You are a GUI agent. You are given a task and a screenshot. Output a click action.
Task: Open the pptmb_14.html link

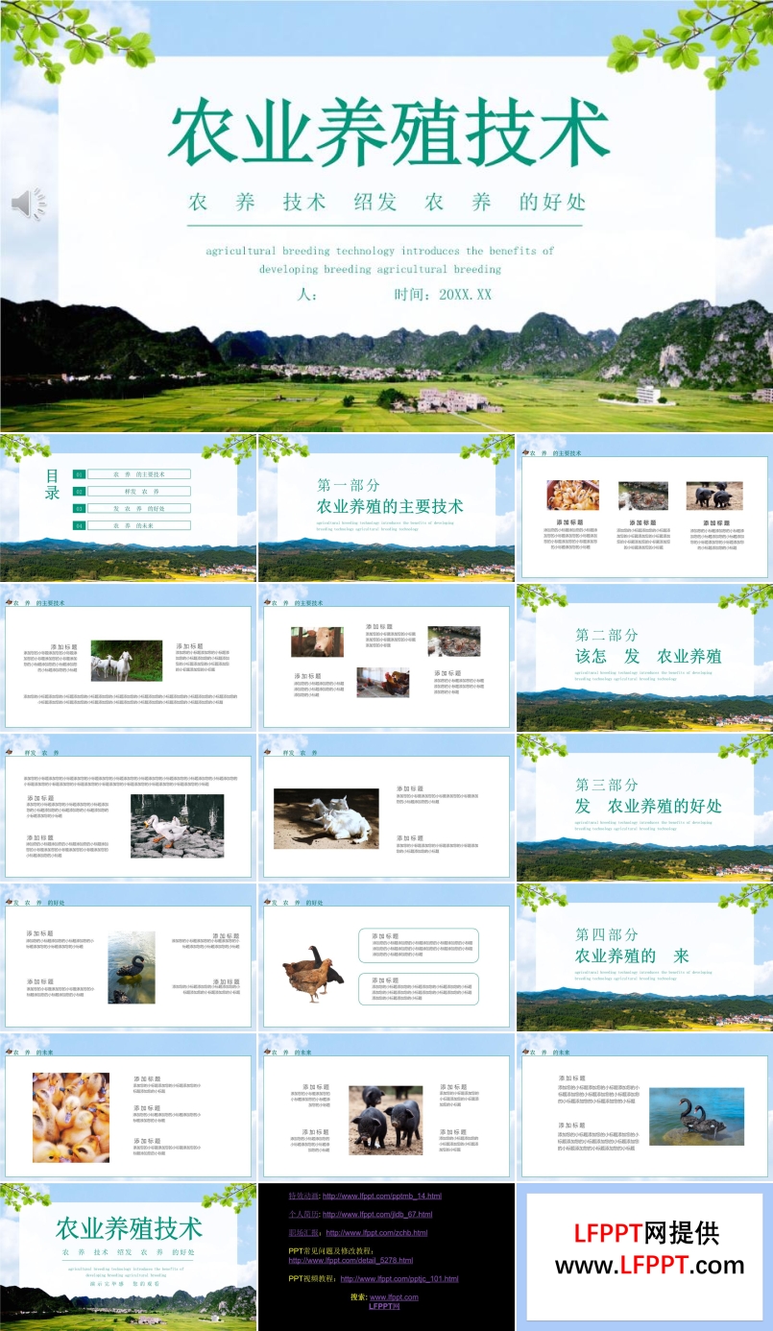(381, 1196)
